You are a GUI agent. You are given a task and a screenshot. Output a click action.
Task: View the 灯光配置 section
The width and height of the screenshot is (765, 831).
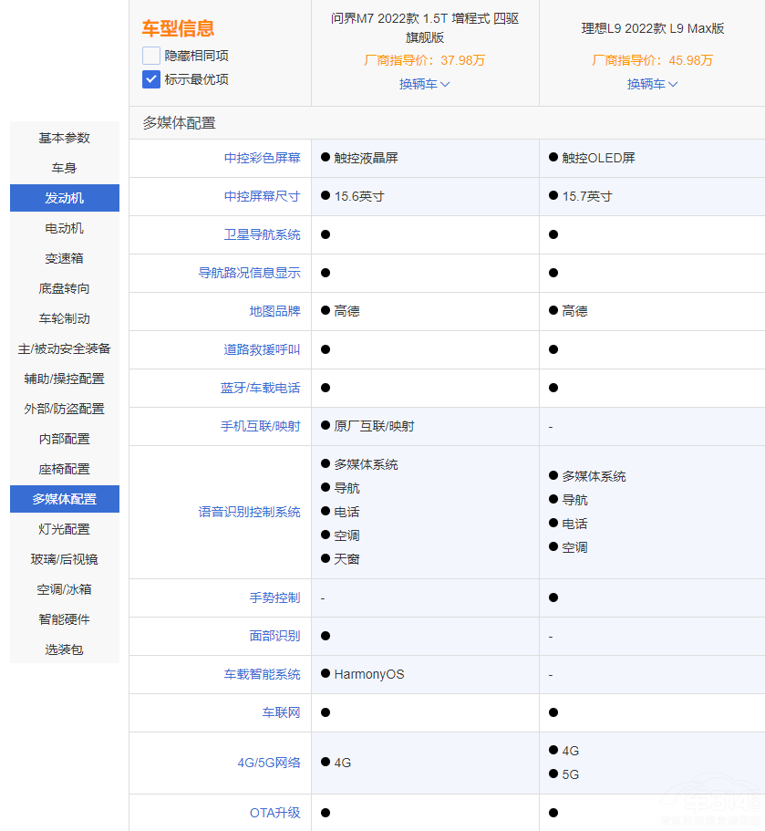[x=63, y=529]
